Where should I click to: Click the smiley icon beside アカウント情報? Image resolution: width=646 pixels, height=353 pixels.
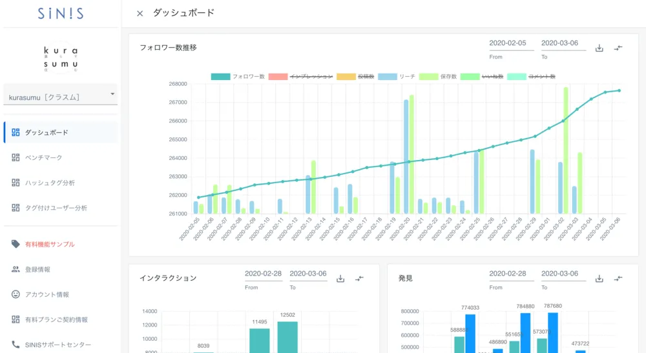pos(16,294)
